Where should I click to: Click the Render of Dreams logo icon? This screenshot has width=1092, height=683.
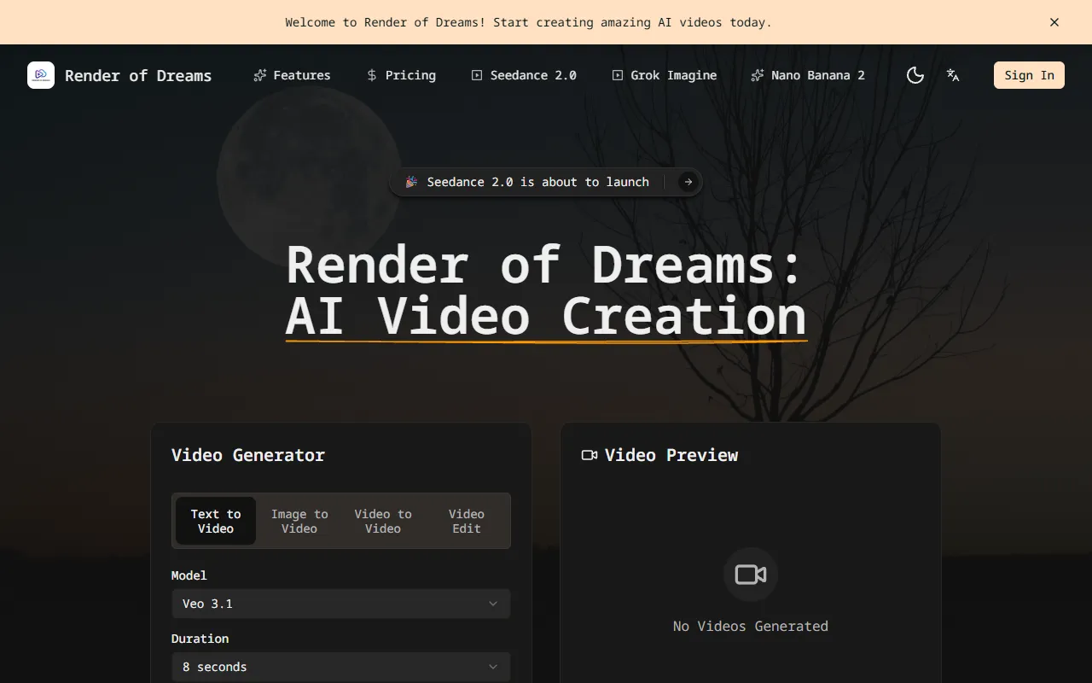(x=41, y=75)
